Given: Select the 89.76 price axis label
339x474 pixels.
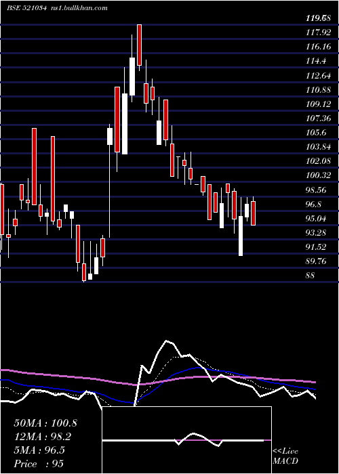Looking at the screenshot, I should coord(316,261).
